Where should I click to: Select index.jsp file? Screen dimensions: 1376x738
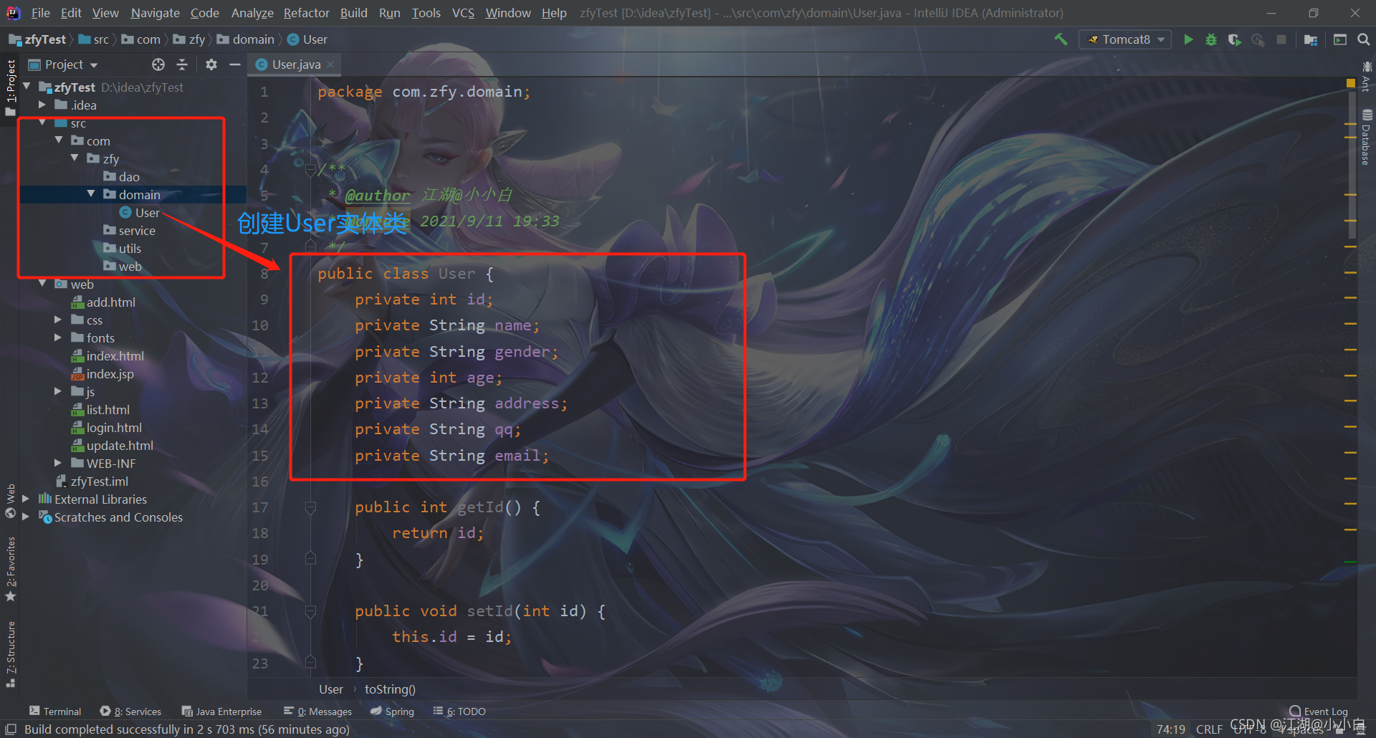coord(102,374)
